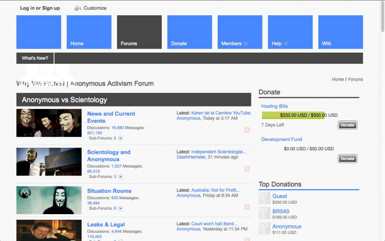Expand the Help menu dropdown arrow
Image resolution: width=385 pixels, height=241 pixels.
coord(286,43)
